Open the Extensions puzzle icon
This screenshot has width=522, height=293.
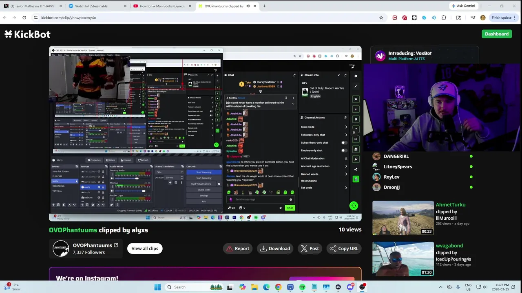444,17
